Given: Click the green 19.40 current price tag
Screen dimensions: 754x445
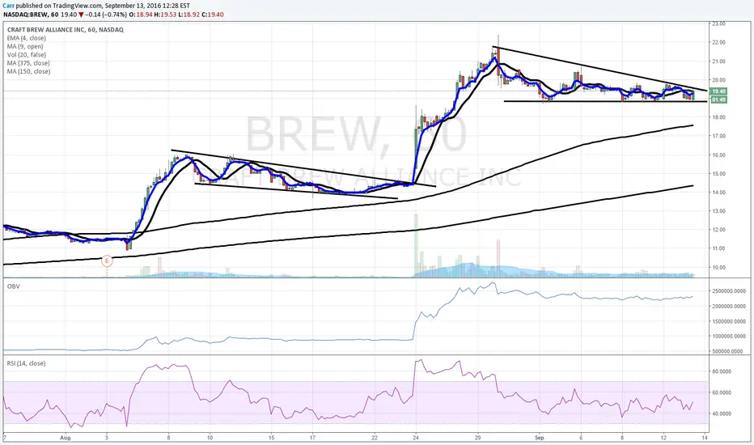Looking at the screenshot, I should click(x=718, y=91).
